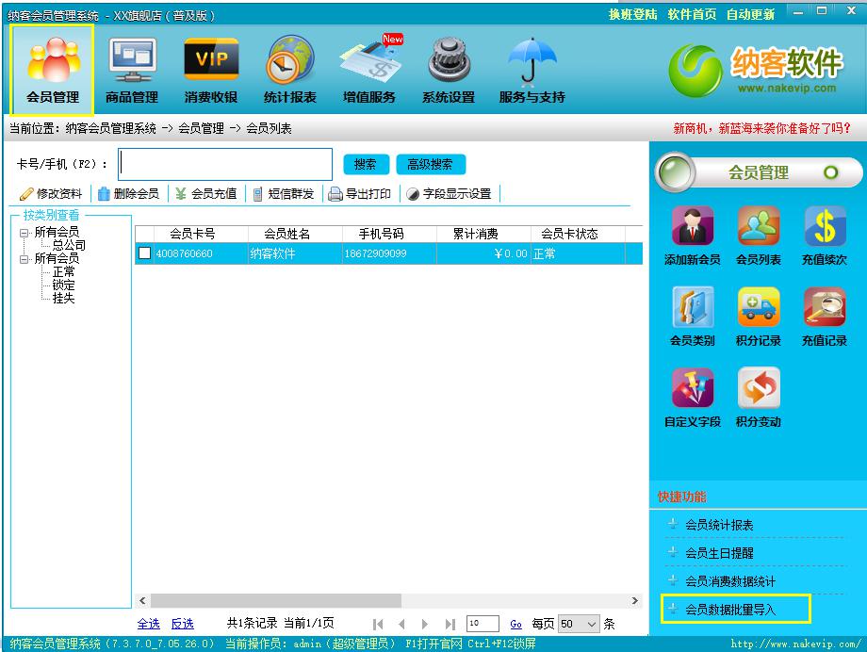Click 自动更新 in the title bar
Screen dimensions: 867x652
750,14
